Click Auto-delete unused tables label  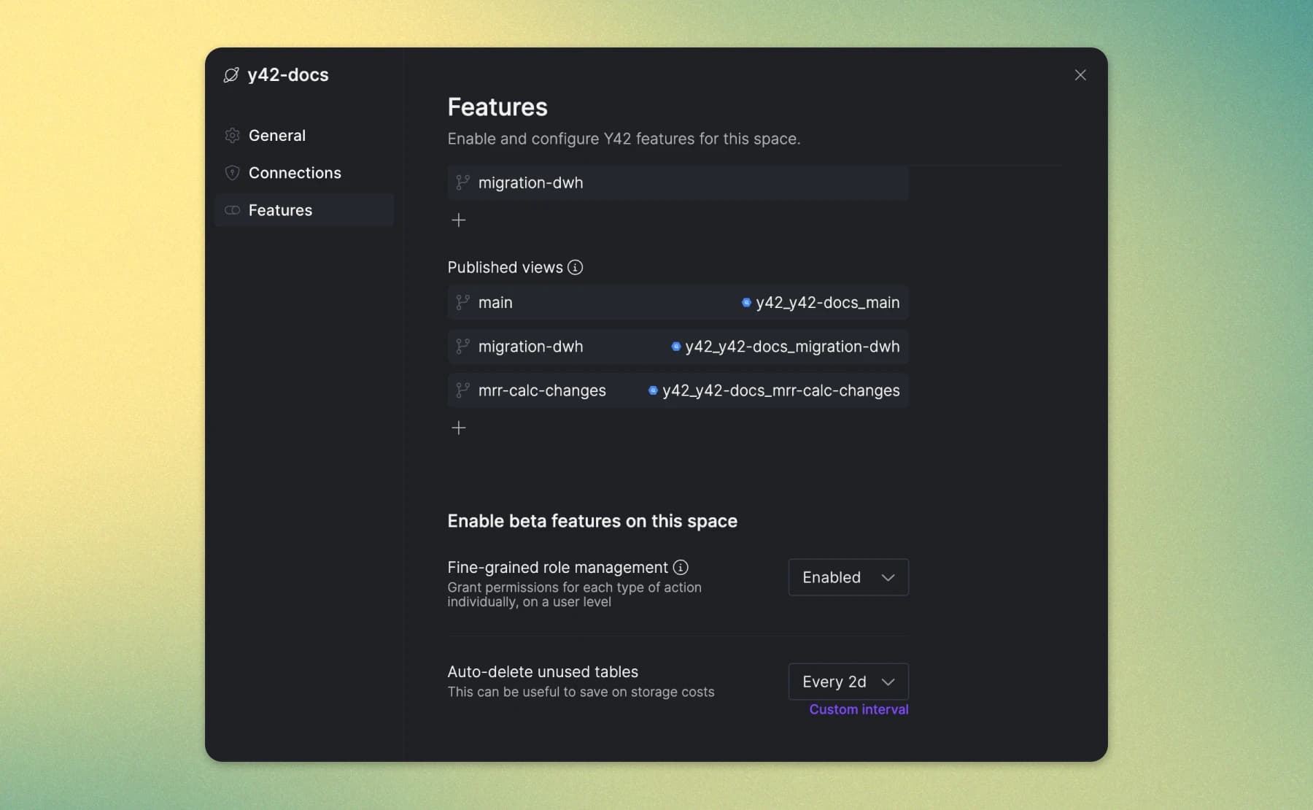[x=543, y=671]
